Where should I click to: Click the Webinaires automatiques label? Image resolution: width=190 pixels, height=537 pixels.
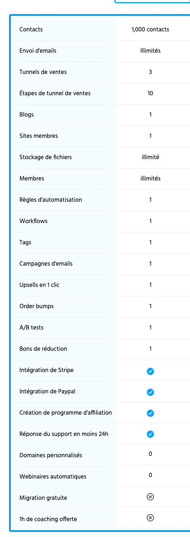pos(53,476)
